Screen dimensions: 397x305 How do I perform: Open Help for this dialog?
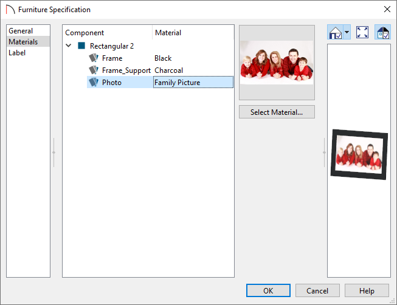[x=367, y=290]
